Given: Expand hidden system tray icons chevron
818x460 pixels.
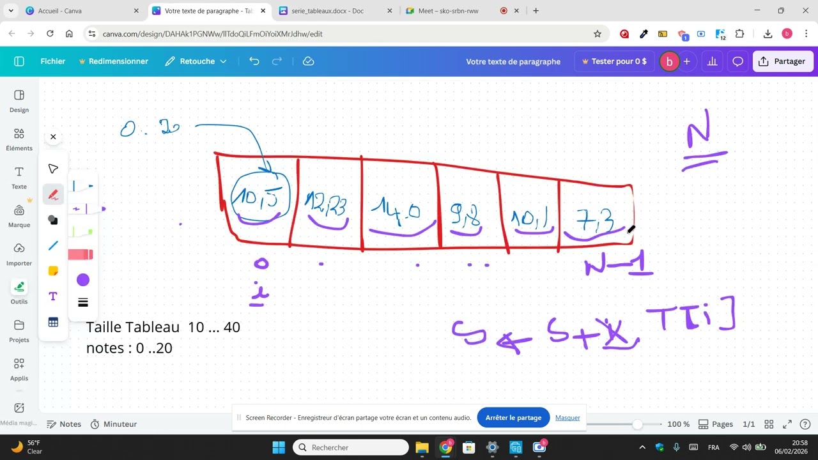Looking at the screenshot, I should [642, 447].
